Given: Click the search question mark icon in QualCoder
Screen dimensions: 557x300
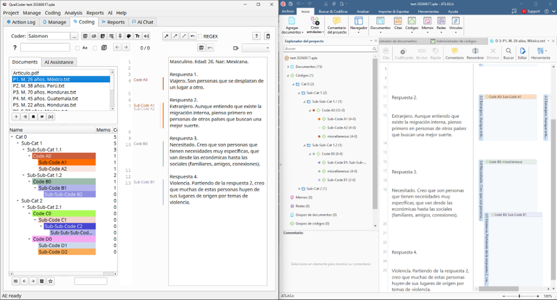Looking at the screenshot, I should (15, 48).
